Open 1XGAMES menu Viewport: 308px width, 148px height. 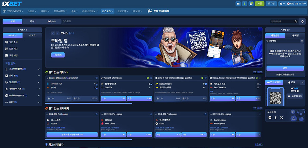60,11
